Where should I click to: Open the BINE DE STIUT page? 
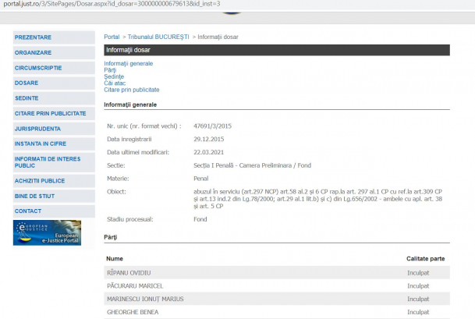pos(36,195)
